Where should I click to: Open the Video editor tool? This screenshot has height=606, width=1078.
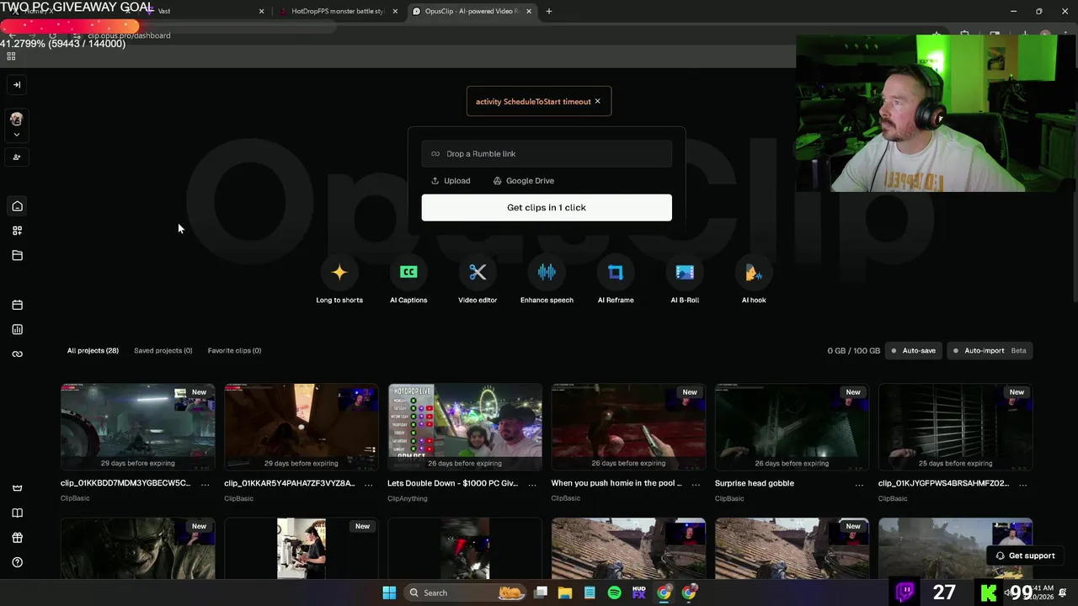coord(478,281)
